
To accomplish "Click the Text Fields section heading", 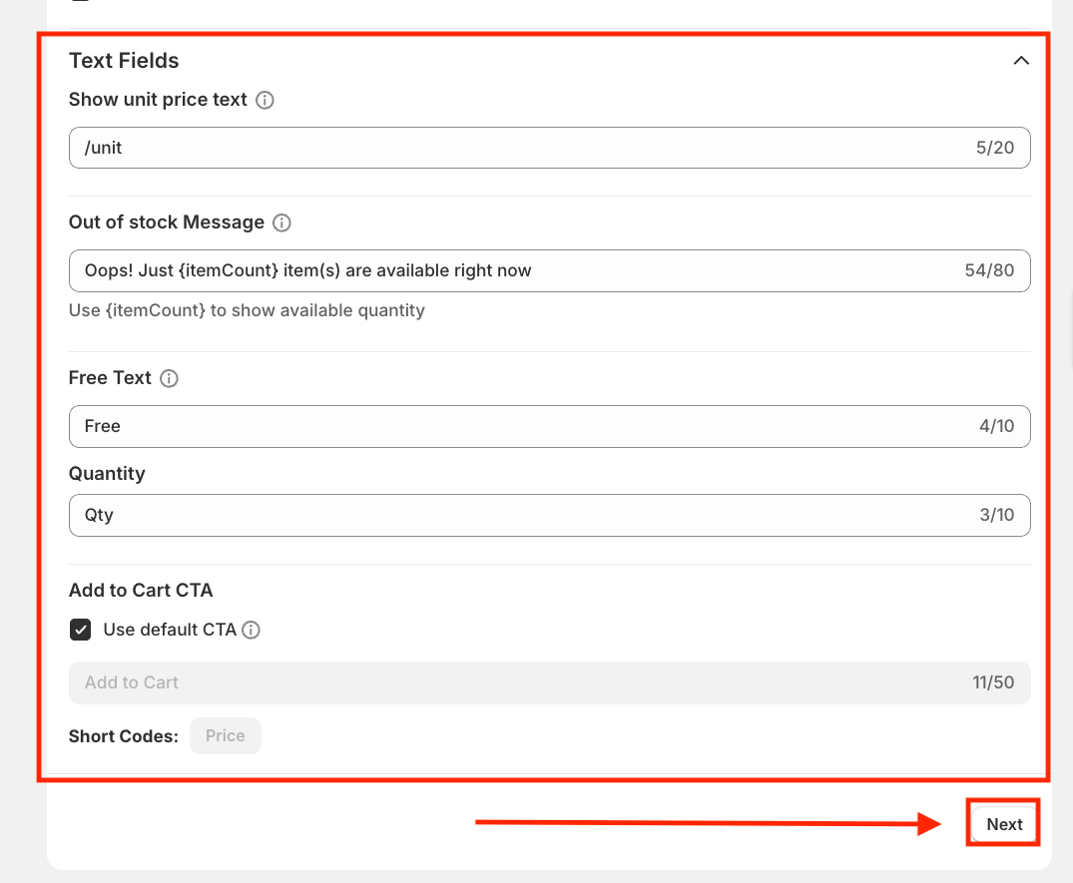I will [x=124, y=61].
